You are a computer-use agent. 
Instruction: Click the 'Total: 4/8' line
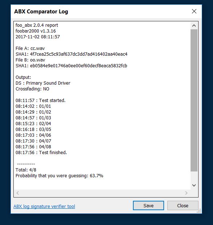click(26, 170)
